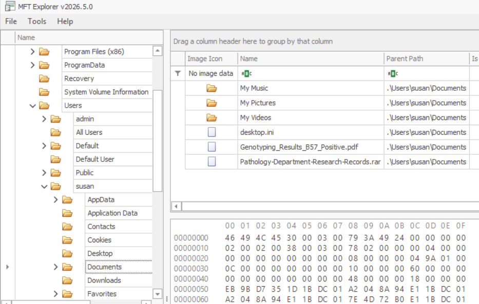Expand the admin user folder
This screenshot has width=479, height=304.
coord(44,119)
